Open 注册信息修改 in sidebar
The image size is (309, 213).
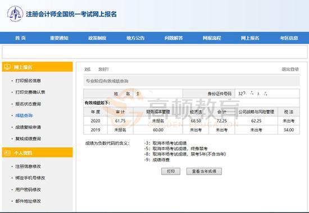tap(28, 166)
